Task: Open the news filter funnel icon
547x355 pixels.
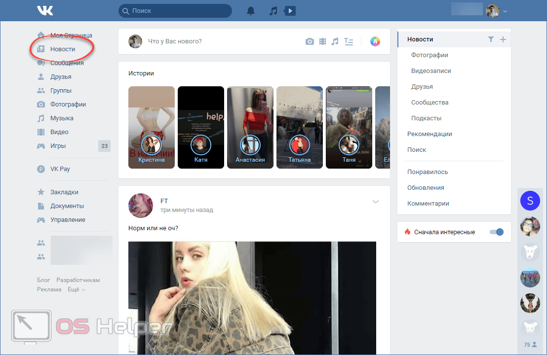Action: pos(491,39)
